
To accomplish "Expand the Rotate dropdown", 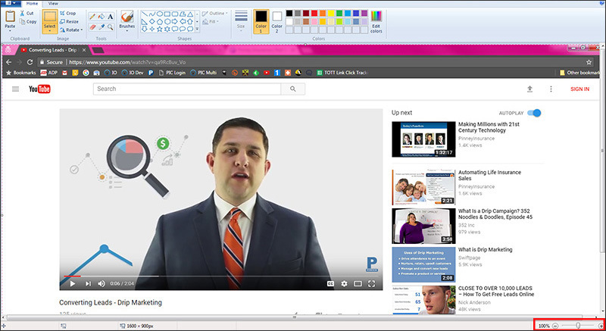I will pyautogui.click(x=82, y=30).
